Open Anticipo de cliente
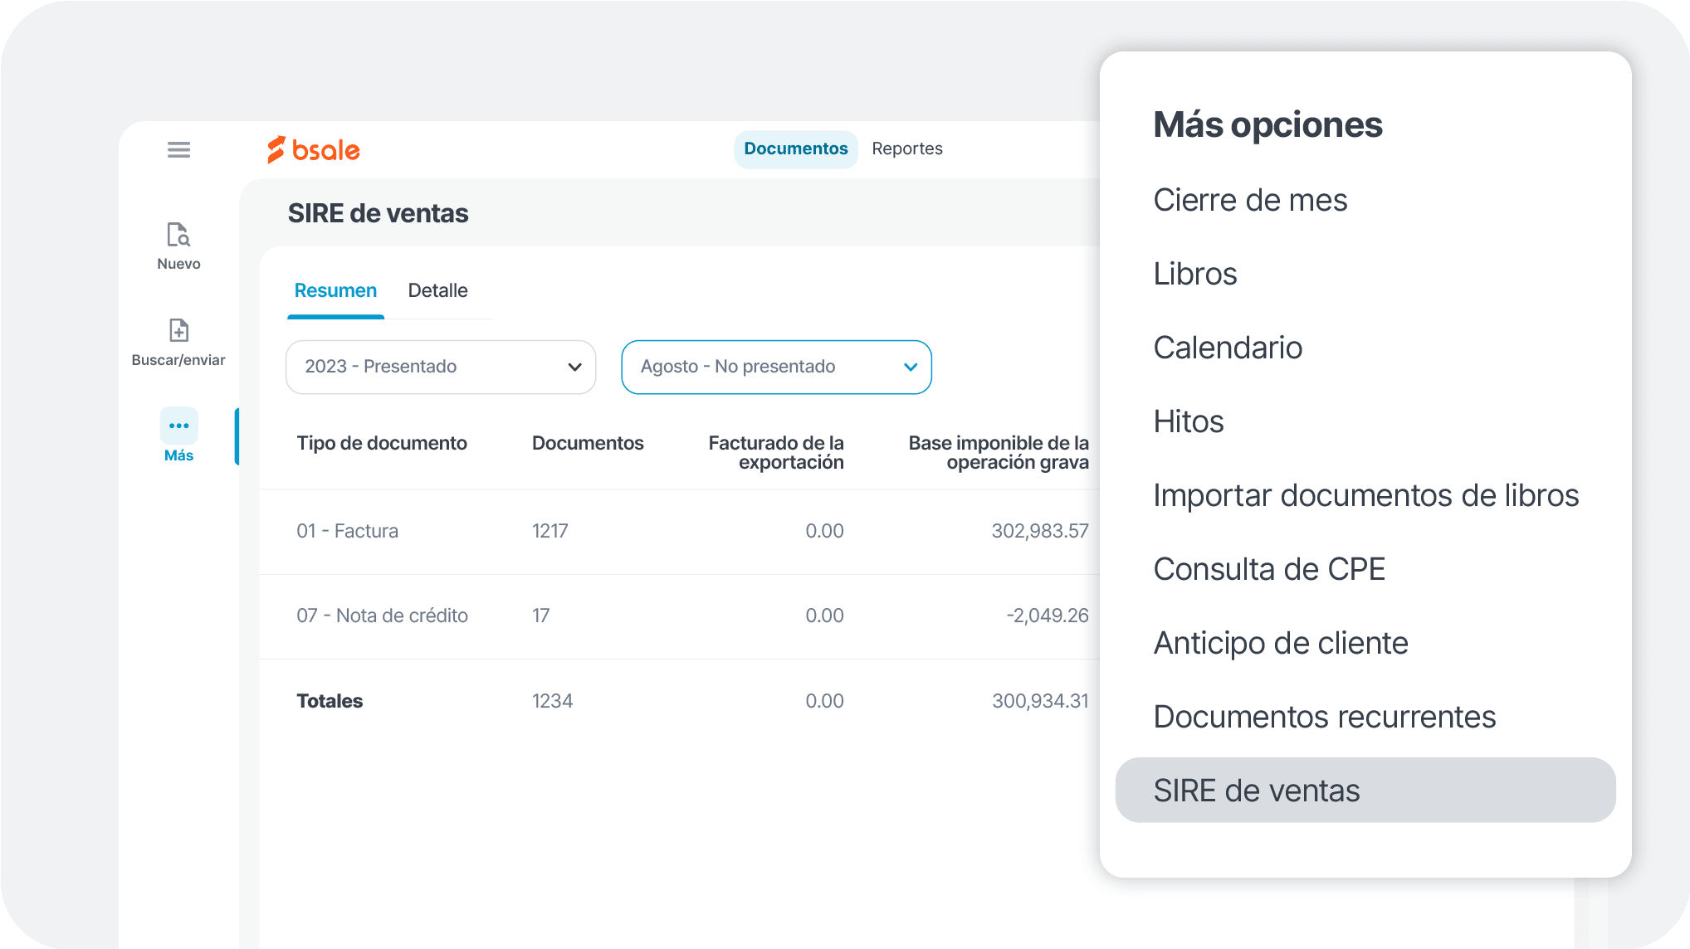This screenshot has width=1690, height=949. tap(1281, 643)
